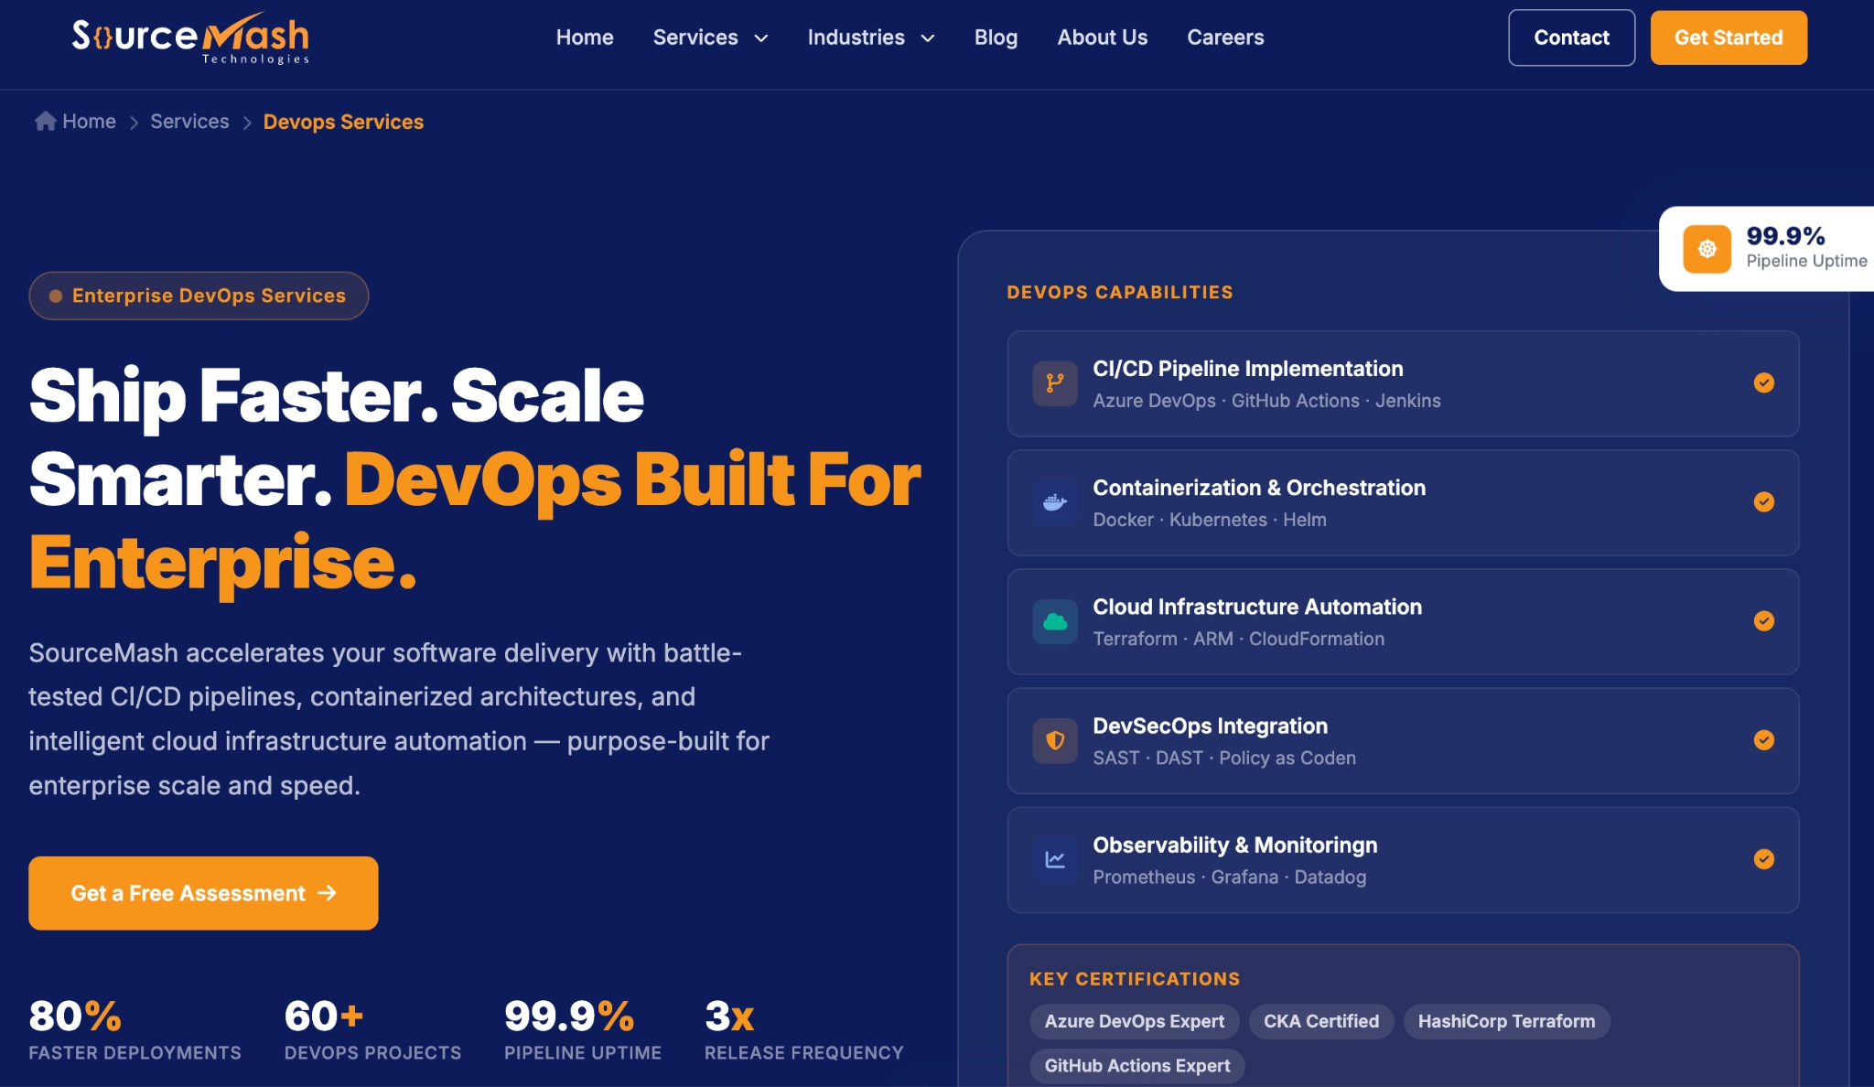Click the Devops Services breadcrumb

343,122
